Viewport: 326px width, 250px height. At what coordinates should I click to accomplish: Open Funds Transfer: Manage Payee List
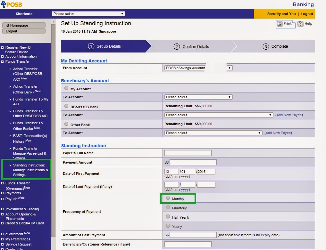click(x=30, y=153)
